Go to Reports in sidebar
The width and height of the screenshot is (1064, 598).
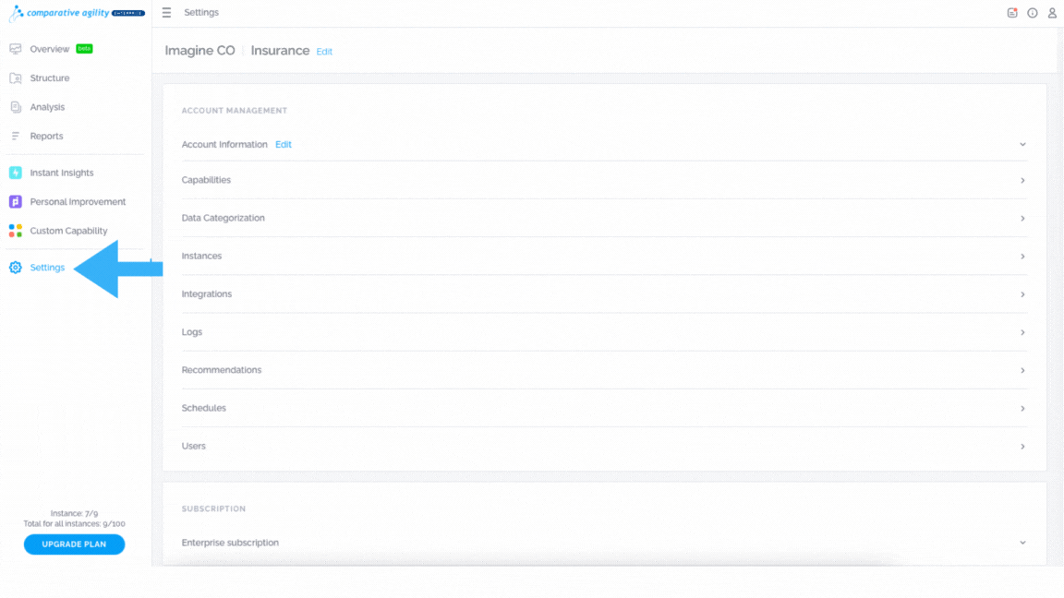[46, 137]
